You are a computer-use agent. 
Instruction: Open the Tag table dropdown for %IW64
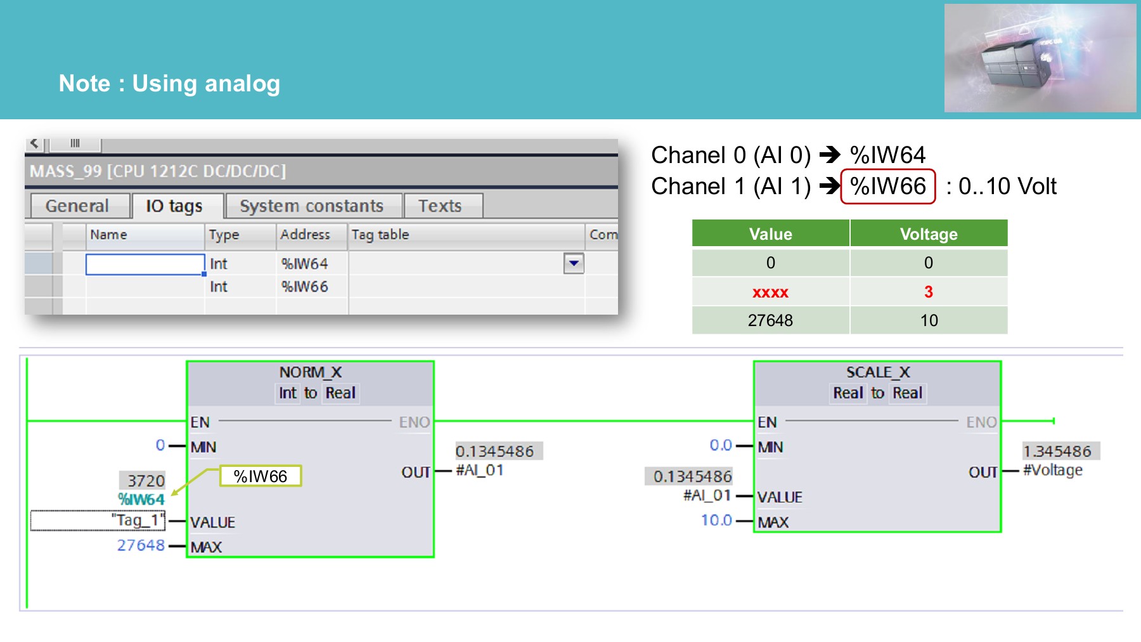(572, 263)
